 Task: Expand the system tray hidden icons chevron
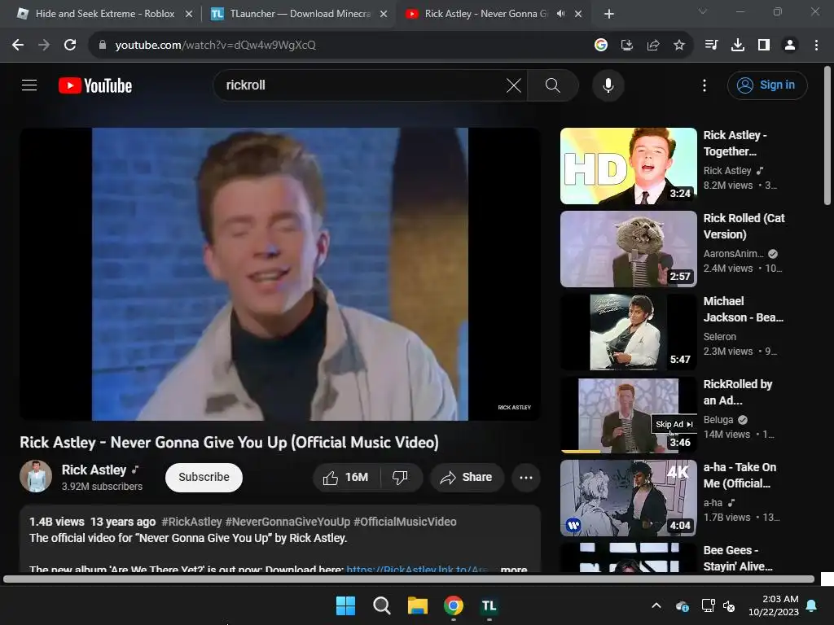coord(656,605)
